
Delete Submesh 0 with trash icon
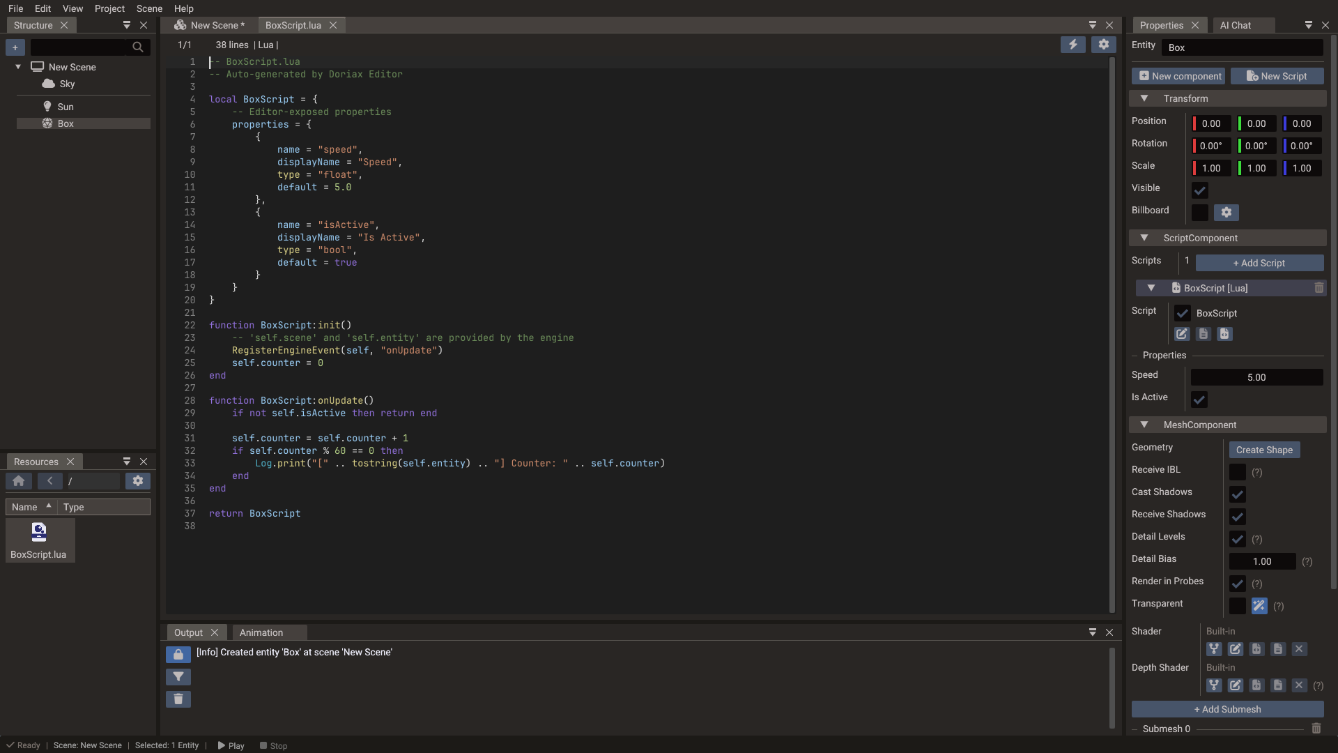[x=1316, y=729]
